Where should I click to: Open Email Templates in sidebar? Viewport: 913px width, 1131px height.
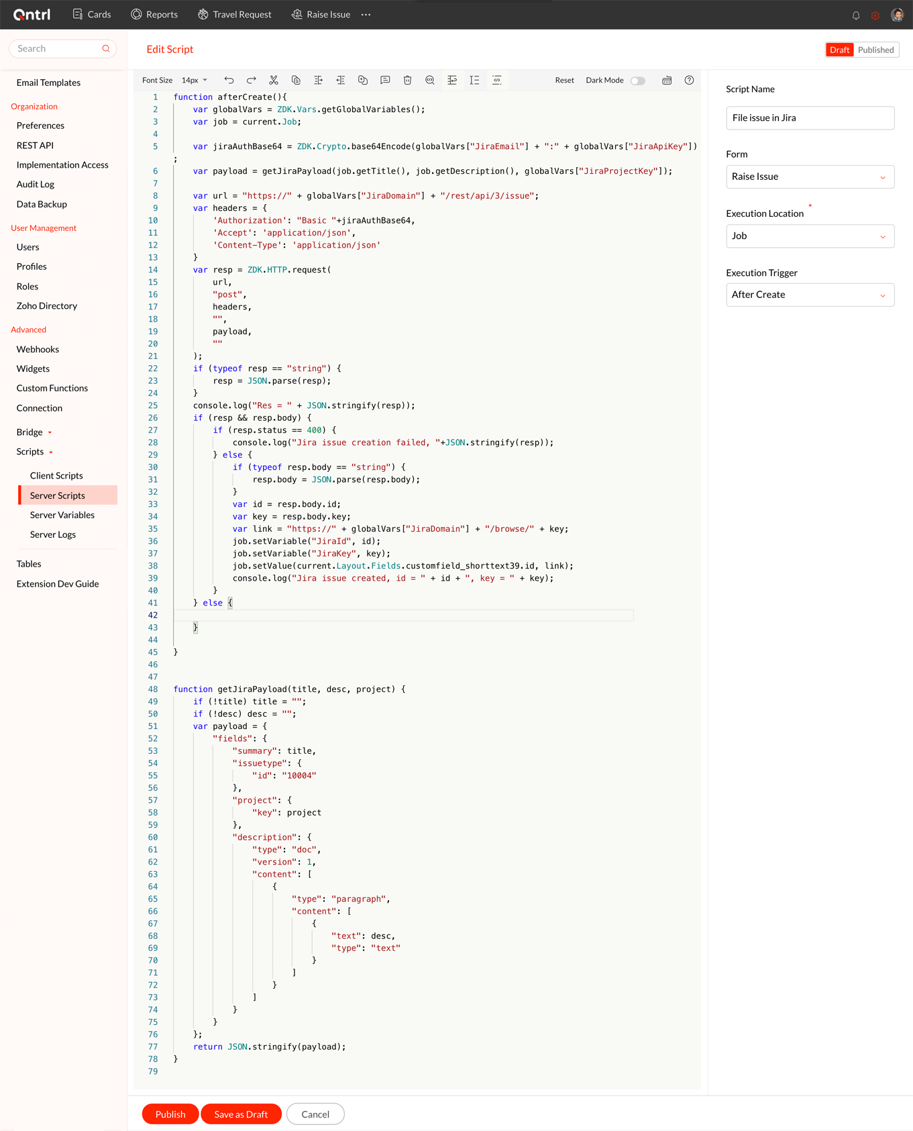[x=48, y=83]
